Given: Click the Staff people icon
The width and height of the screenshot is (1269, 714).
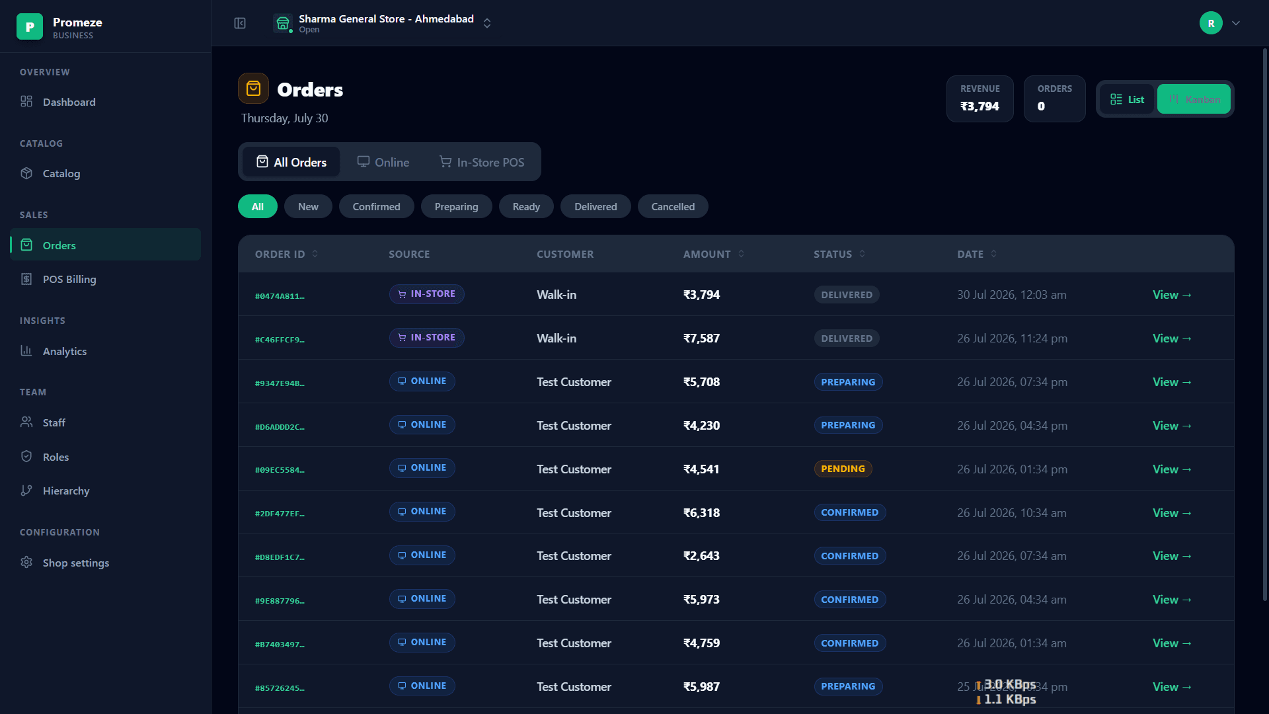Looking at the screenshot, I should pos(26,422).
